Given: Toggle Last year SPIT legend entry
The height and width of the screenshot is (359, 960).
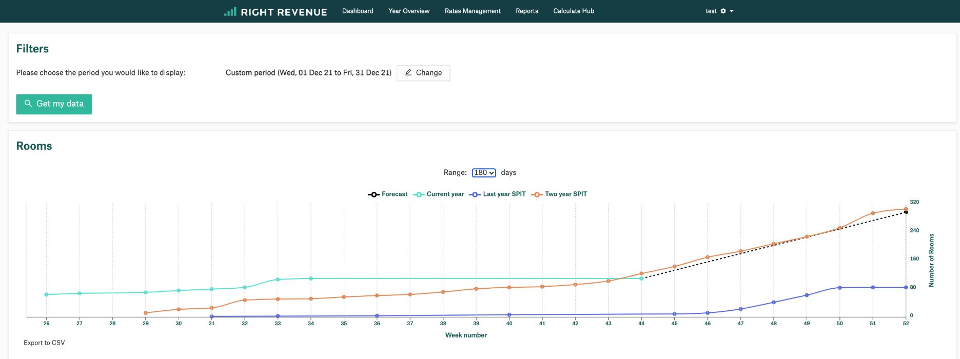Looking at the screenshot, I should click(498, 194).
